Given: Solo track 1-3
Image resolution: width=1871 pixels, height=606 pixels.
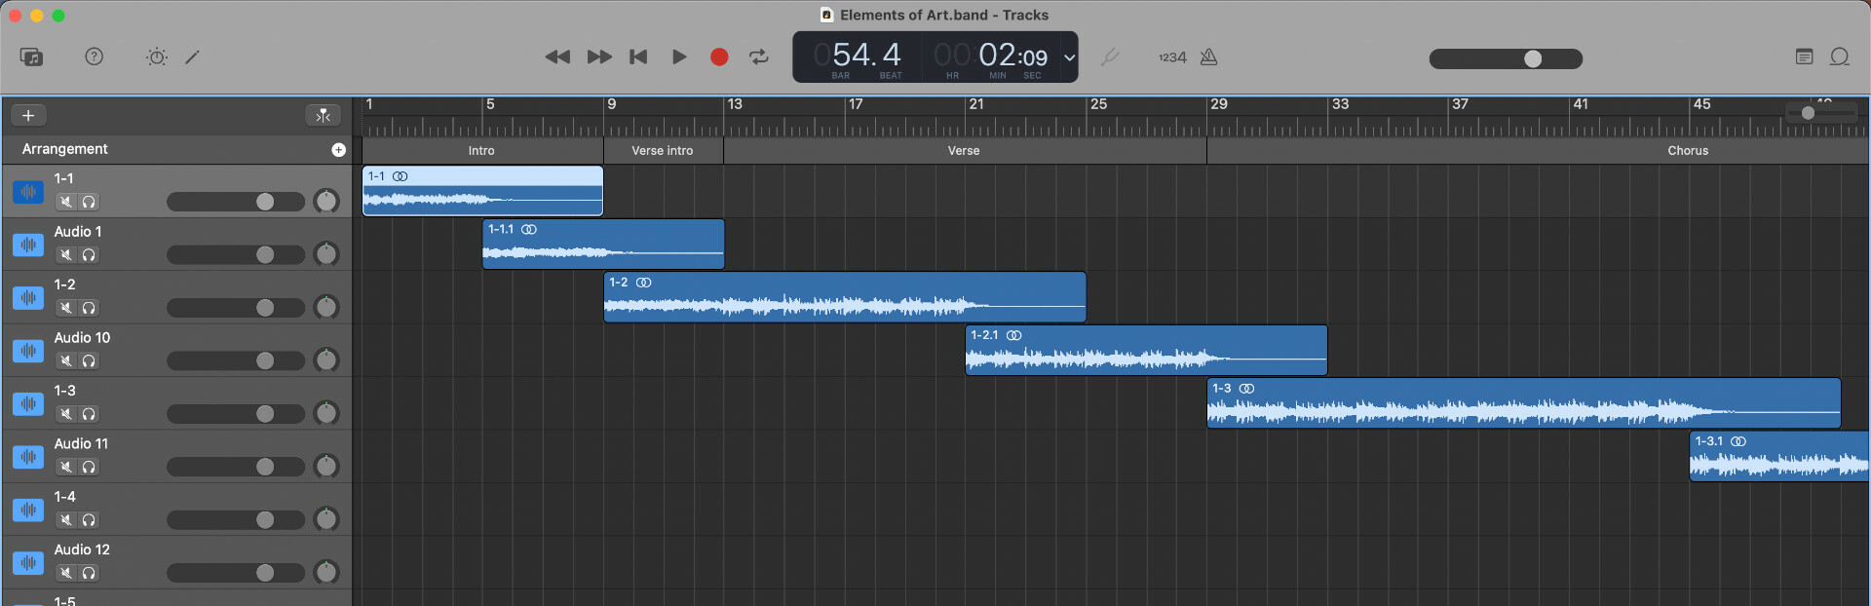Looking at the screenshot, I should coord(89,414).
